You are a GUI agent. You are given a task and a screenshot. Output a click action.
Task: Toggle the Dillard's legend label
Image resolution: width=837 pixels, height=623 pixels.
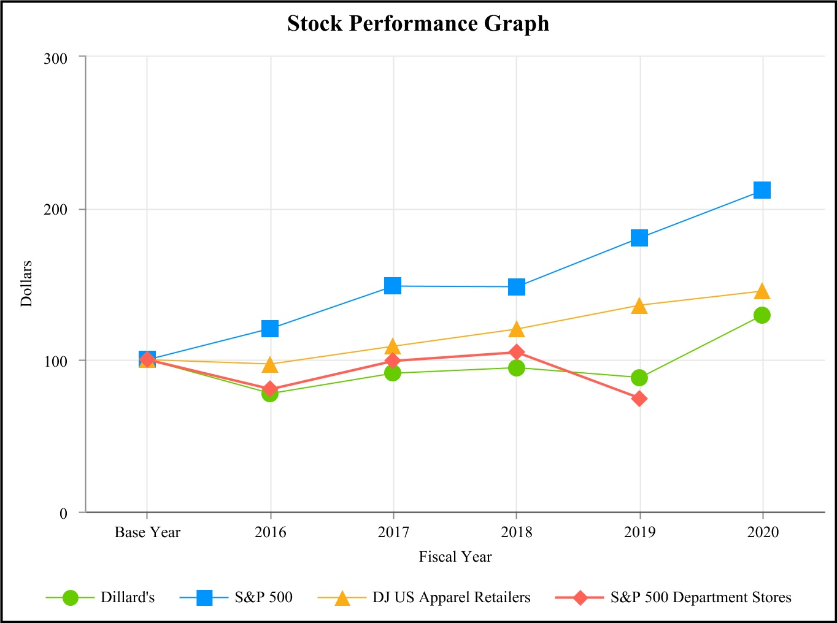coord(128,597)
